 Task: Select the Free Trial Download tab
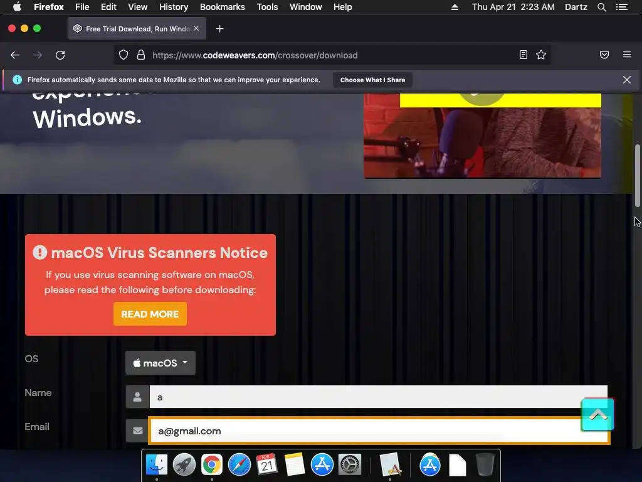pyautogui.click(x=137, y=29)
